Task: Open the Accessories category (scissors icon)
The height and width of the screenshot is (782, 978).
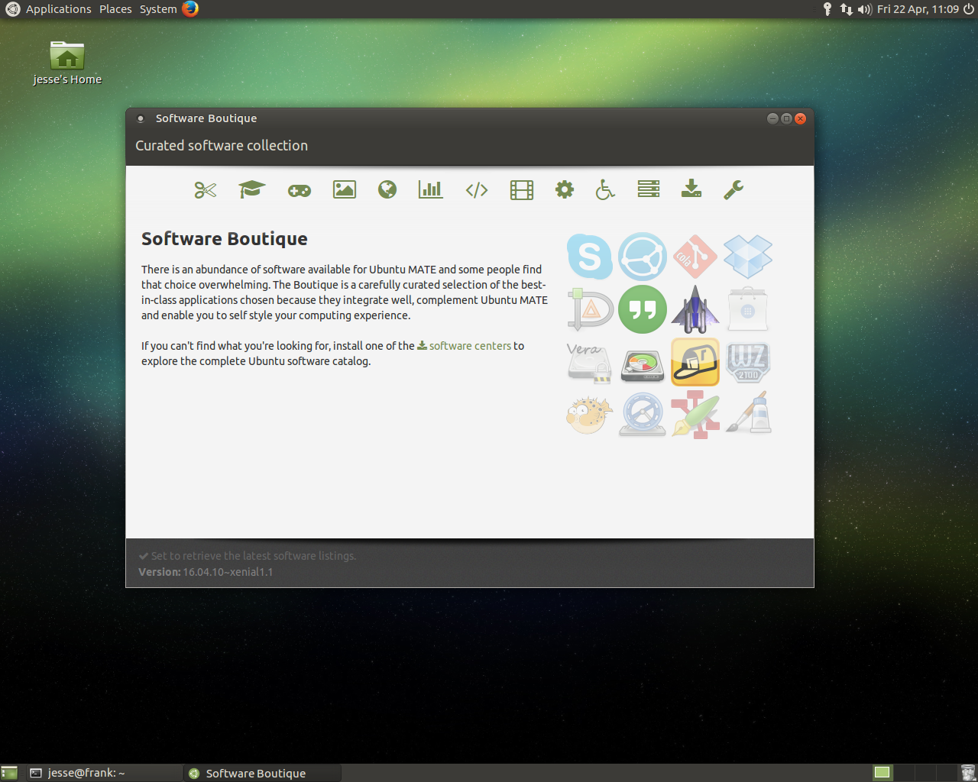Action: 206,189
